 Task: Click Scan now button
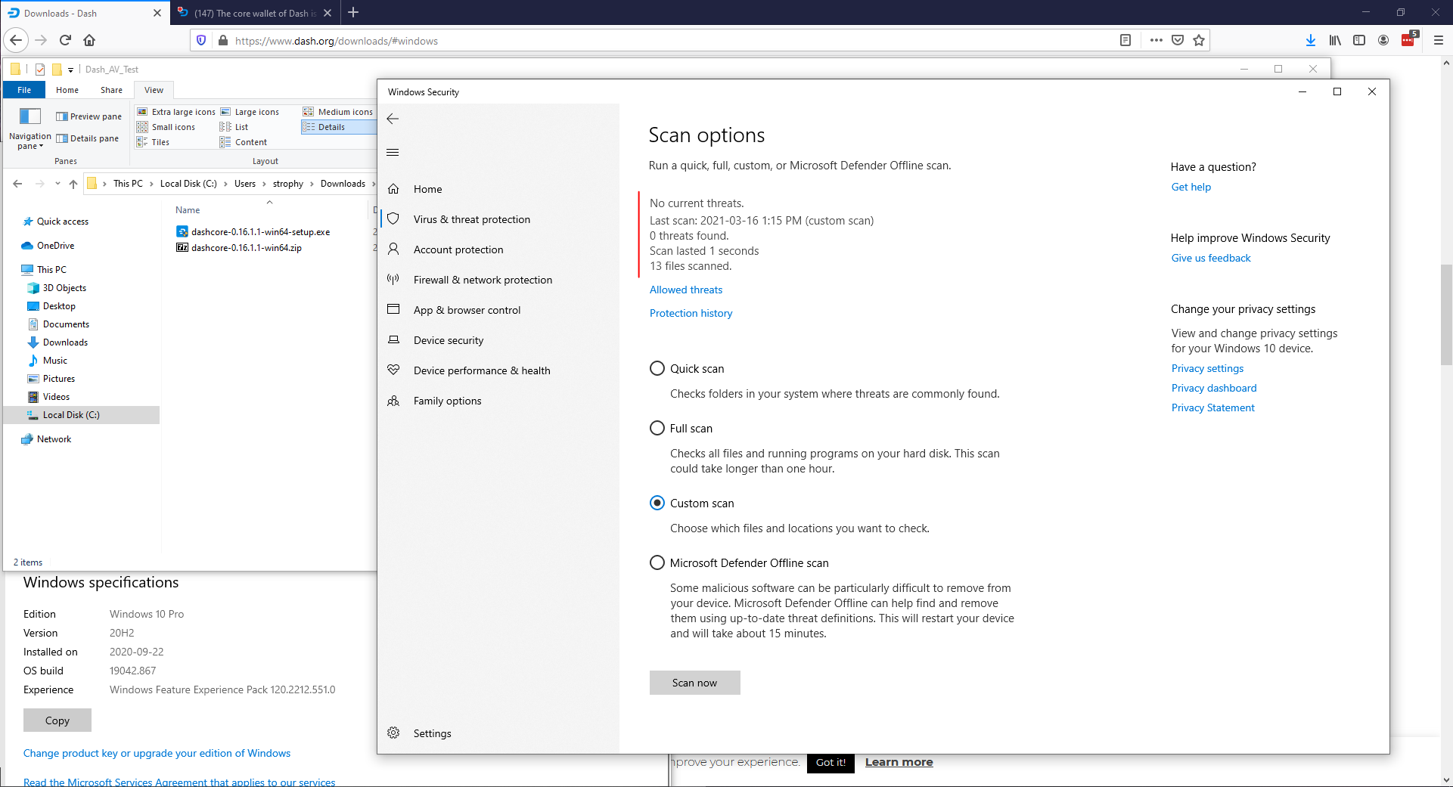pyautogui.click(x=694, y=683)
